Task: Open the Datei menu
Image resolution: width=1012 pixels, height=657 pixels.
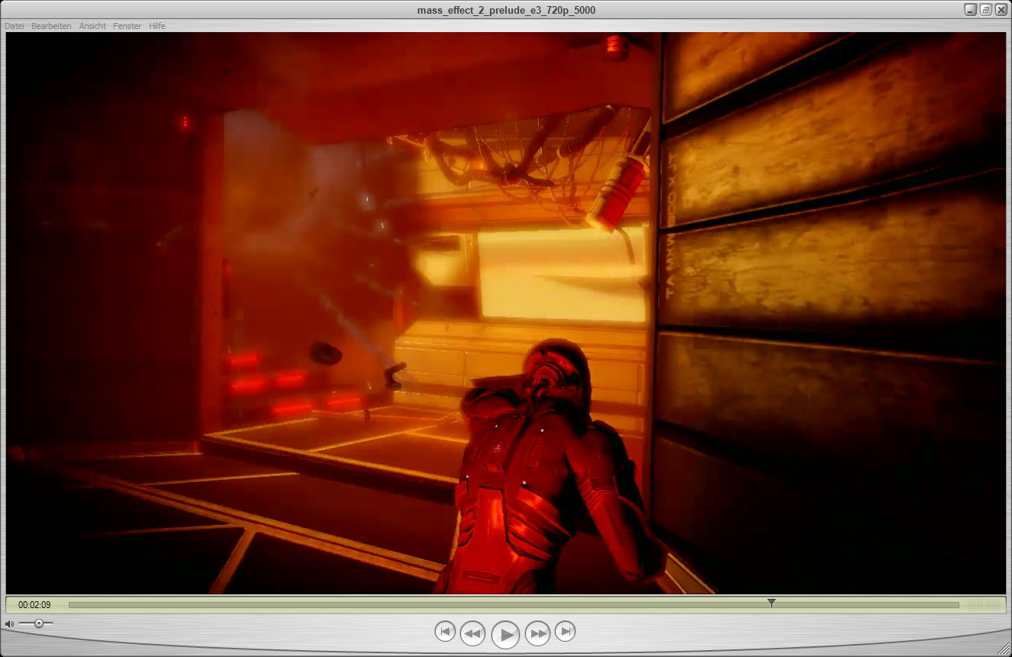Action: (x=15, y=26)
